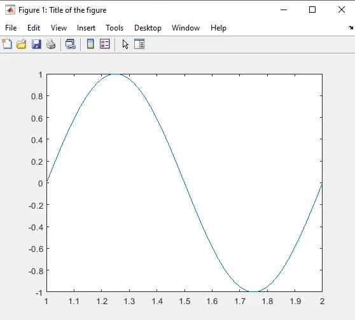Insert a legend using the toolbar icon
This screenshot has width=355, height=320.
(105, 44)
